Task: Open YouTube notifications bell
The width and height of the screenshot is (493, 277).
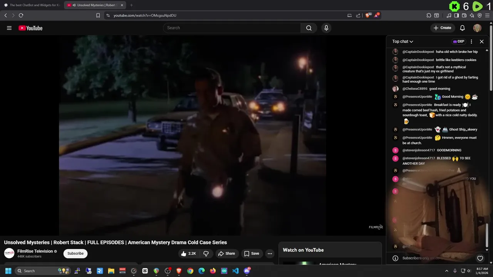Action: click(x=463, y=28)
